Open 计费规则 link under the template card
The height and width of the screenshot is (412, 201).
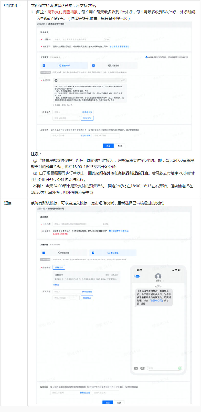click(x=56, y=285)
